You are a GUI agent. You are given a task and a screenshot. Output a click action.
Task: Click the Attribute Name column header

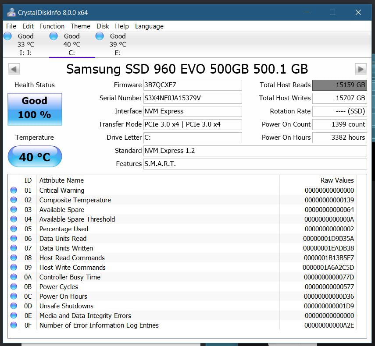tap(158, 180)
